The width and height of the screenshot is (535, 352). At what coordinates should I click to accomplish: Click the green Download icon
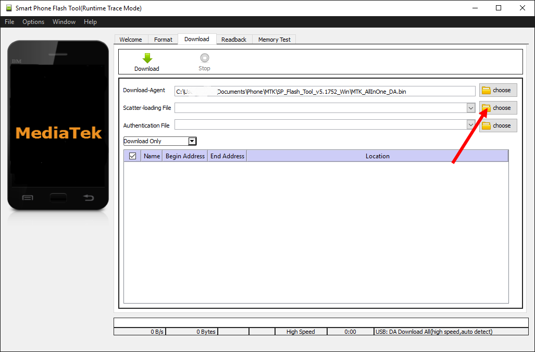pos(147,58)
